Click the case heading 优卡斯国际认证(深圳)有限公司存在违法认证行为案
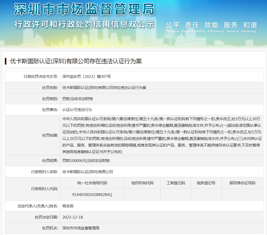This screenshot has height=235, width=267. click(x=76, y=61)
